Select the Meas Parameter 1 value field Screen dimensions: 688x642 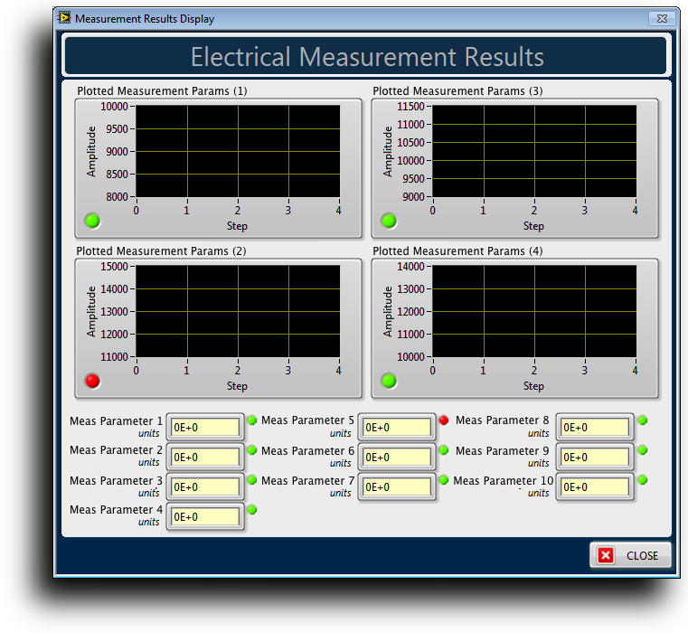point(205,428)
